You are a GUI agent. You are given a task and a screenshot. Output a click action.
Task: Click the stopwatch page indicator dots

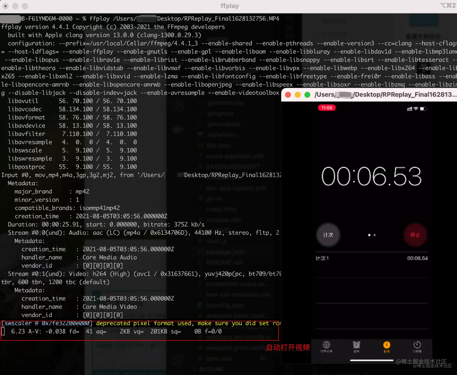pyautogui.click(x=372, y=235)
